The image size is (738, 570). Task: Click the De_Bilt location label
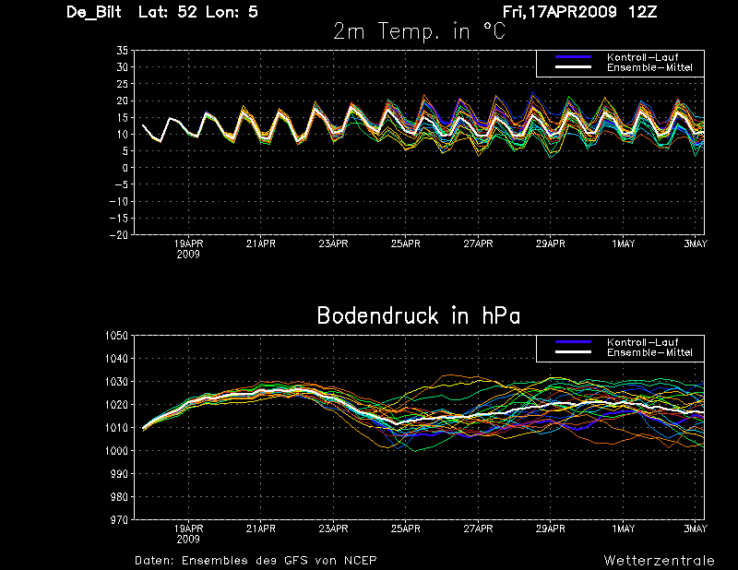(94, 12)
